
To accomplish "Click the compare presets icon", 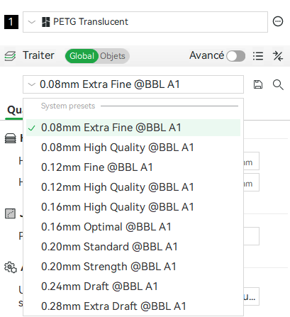I will coord(278,56).
